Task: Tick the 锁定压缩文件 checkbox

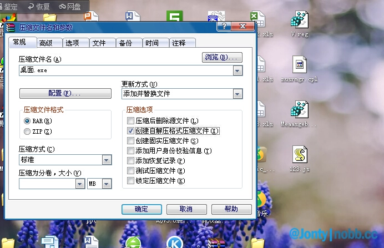Action: [x=130, y=181]
